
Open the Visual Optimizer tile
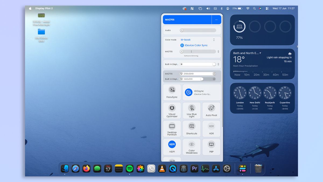pos(172,111)
